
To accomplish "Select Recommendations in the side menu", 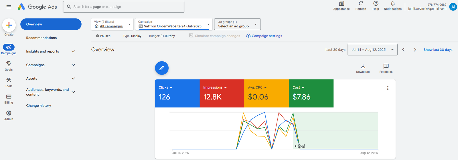I will click(42, 38).
